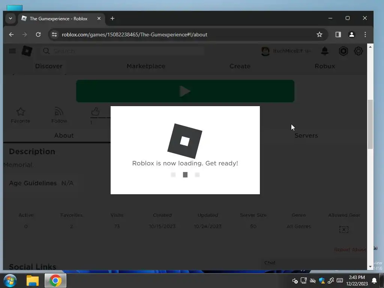This screenshot has height=288, width=384.
Task: Click the touch keyboard tray icon
Action: point(340,280)
